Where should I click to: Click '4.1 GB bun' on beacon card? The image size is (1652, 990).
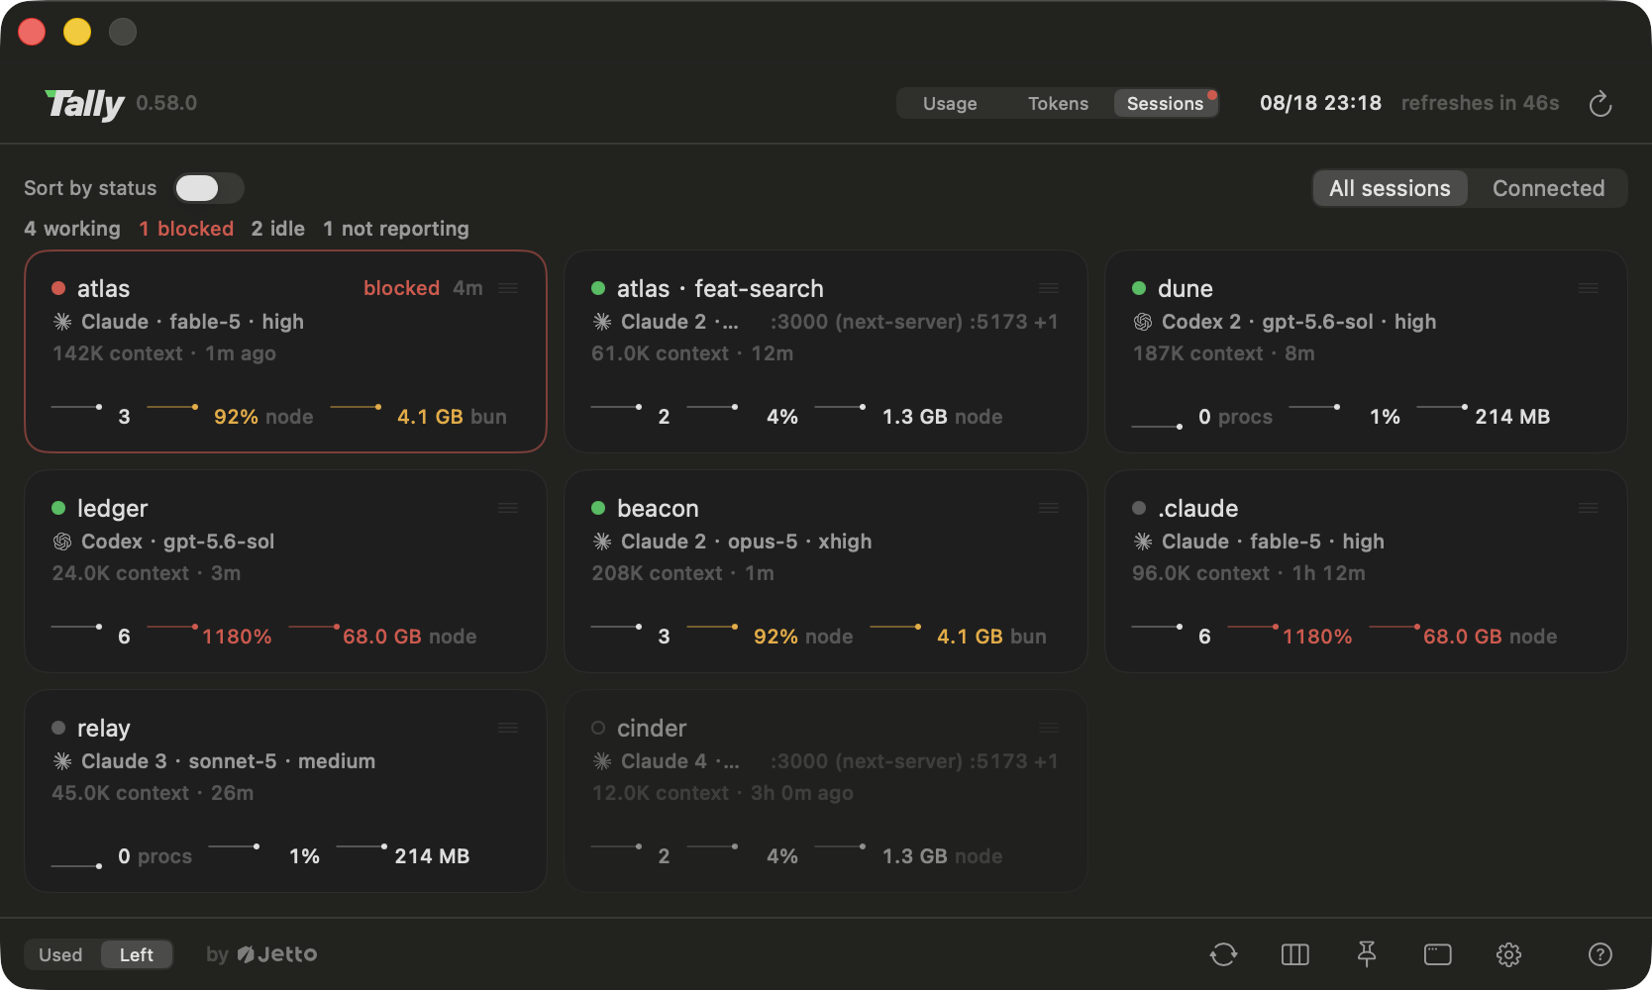[x=991, y=637]
